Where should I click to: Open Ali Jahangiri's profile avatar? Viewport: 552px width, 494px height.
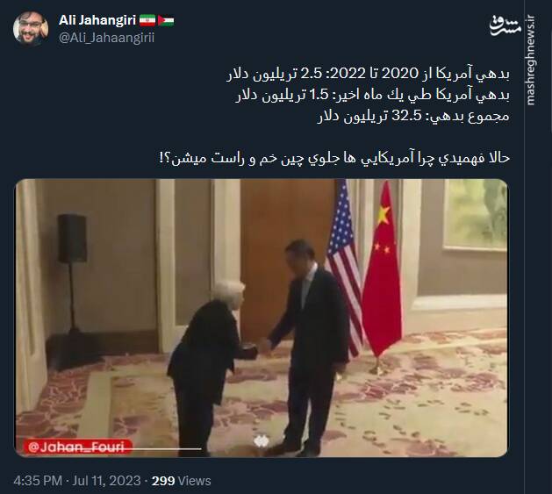click(x=31, y=29)
